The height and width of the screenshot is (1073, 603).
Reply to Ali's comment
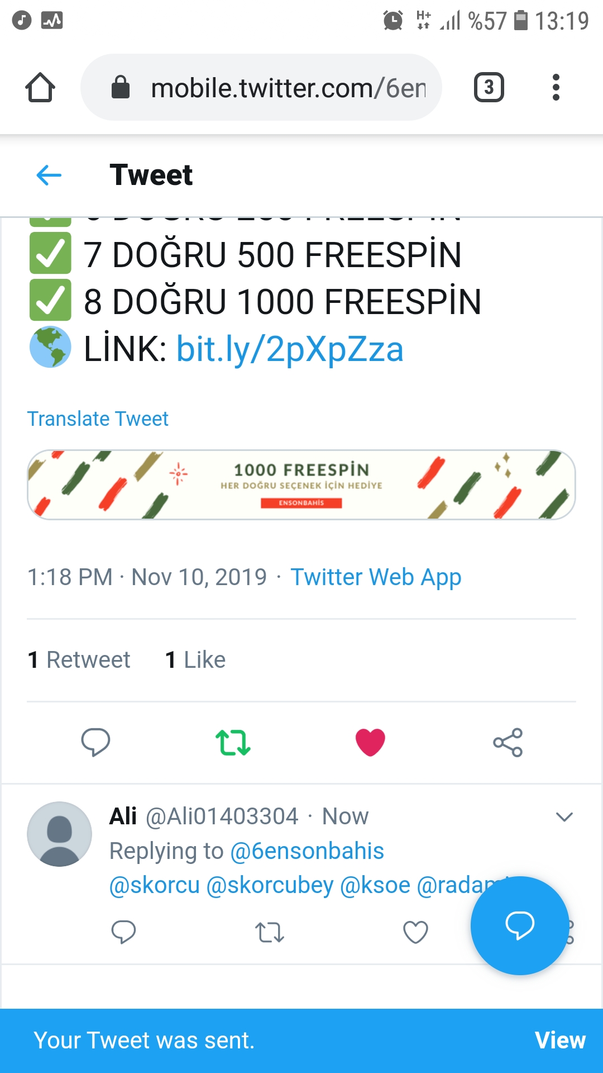click(x=123, y=932)
